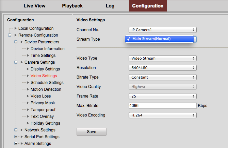Image resolution: width=228 pixels, height=148 pixels.
Task: Open the Channel No. dropdown
Action: pyautogui.click(x=163, y=30)
